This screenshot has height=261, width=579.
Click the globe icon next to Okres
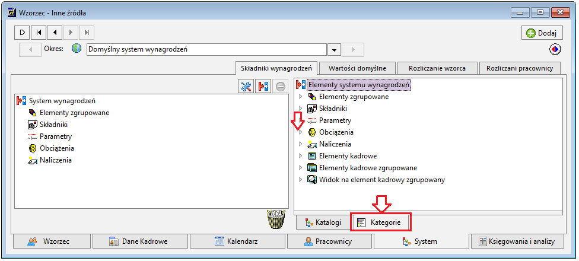coord(77,49)
